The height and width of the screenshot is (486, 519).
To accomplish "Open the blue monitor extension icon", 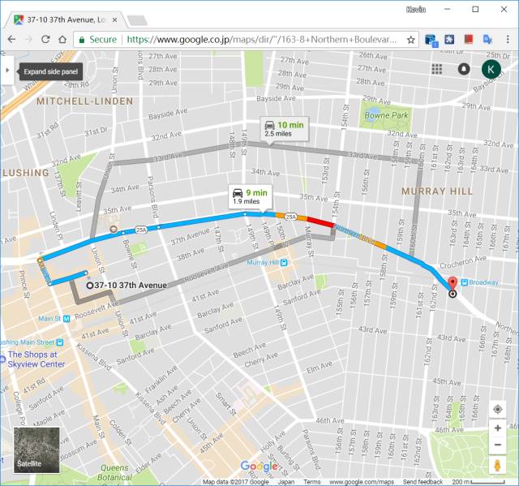I will click(x=431, y=41).
